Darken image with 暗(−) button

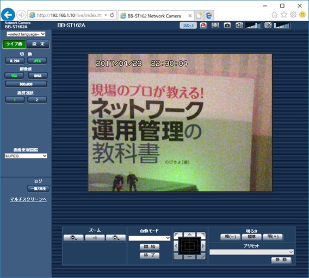pos(230,237)
